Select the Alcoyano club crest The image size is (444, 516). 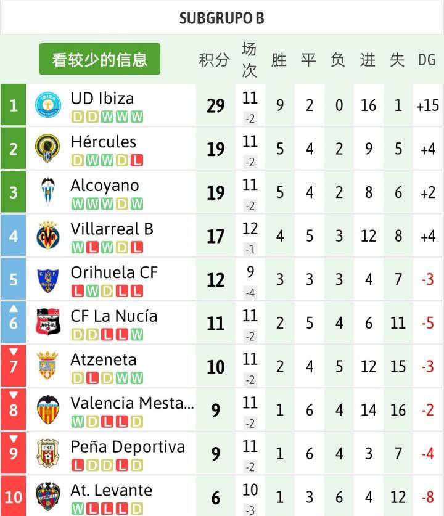(48, 192)
